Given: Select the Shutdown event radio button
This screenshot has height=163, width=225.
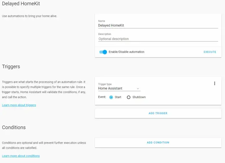Looking at the screenshot, I should click(128, 97).
